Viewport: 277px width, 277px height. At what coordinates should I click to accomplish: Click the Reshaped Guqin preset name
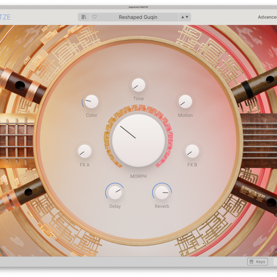tap(138, 17)
